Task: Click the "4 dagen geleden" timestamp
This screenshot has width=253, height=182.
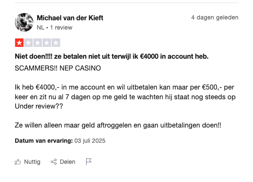Action: pos(215,17)
